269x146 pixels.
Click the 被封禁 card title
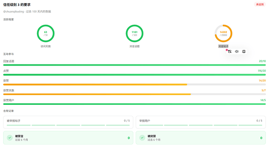[x=152, y=136]
